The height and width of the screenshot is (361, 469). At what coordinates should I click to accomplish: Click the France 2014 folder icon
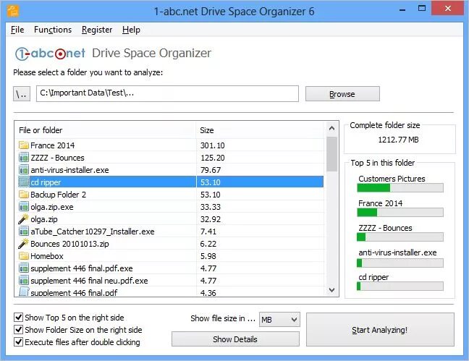(24, 145)
